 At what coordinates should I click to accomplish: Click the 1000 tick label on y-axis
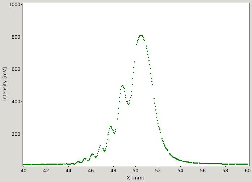tap(14, 4)
